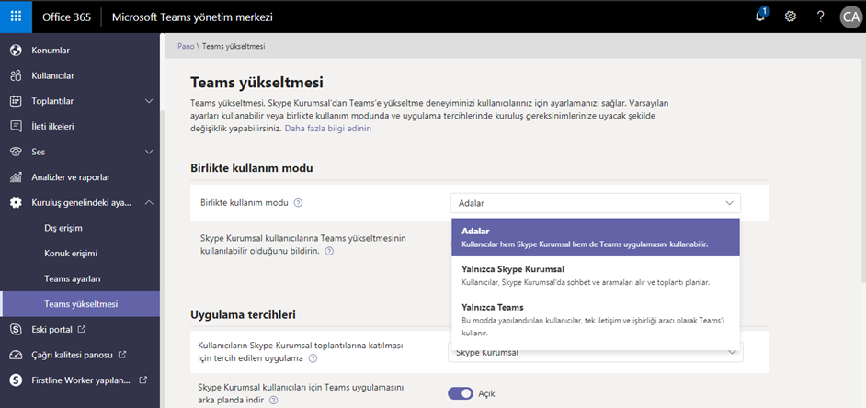Click the Office 365 header link
Screen dimensions: 866x408
point(67,17)
